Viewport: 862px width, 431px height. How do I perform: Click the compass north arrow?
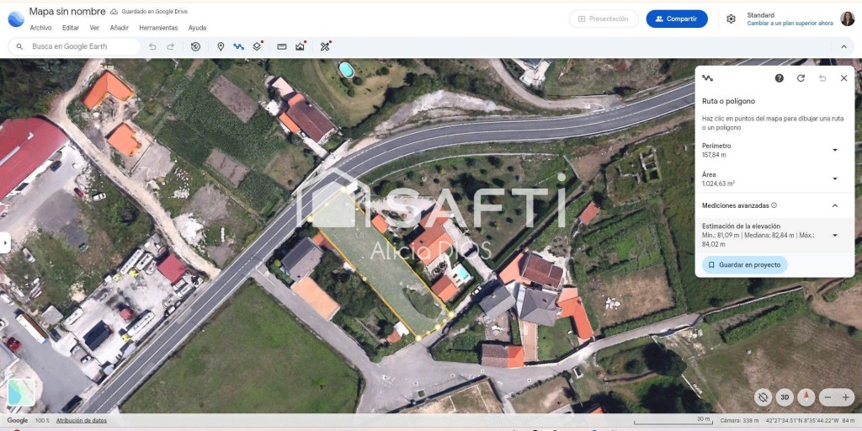coord(806,396)
